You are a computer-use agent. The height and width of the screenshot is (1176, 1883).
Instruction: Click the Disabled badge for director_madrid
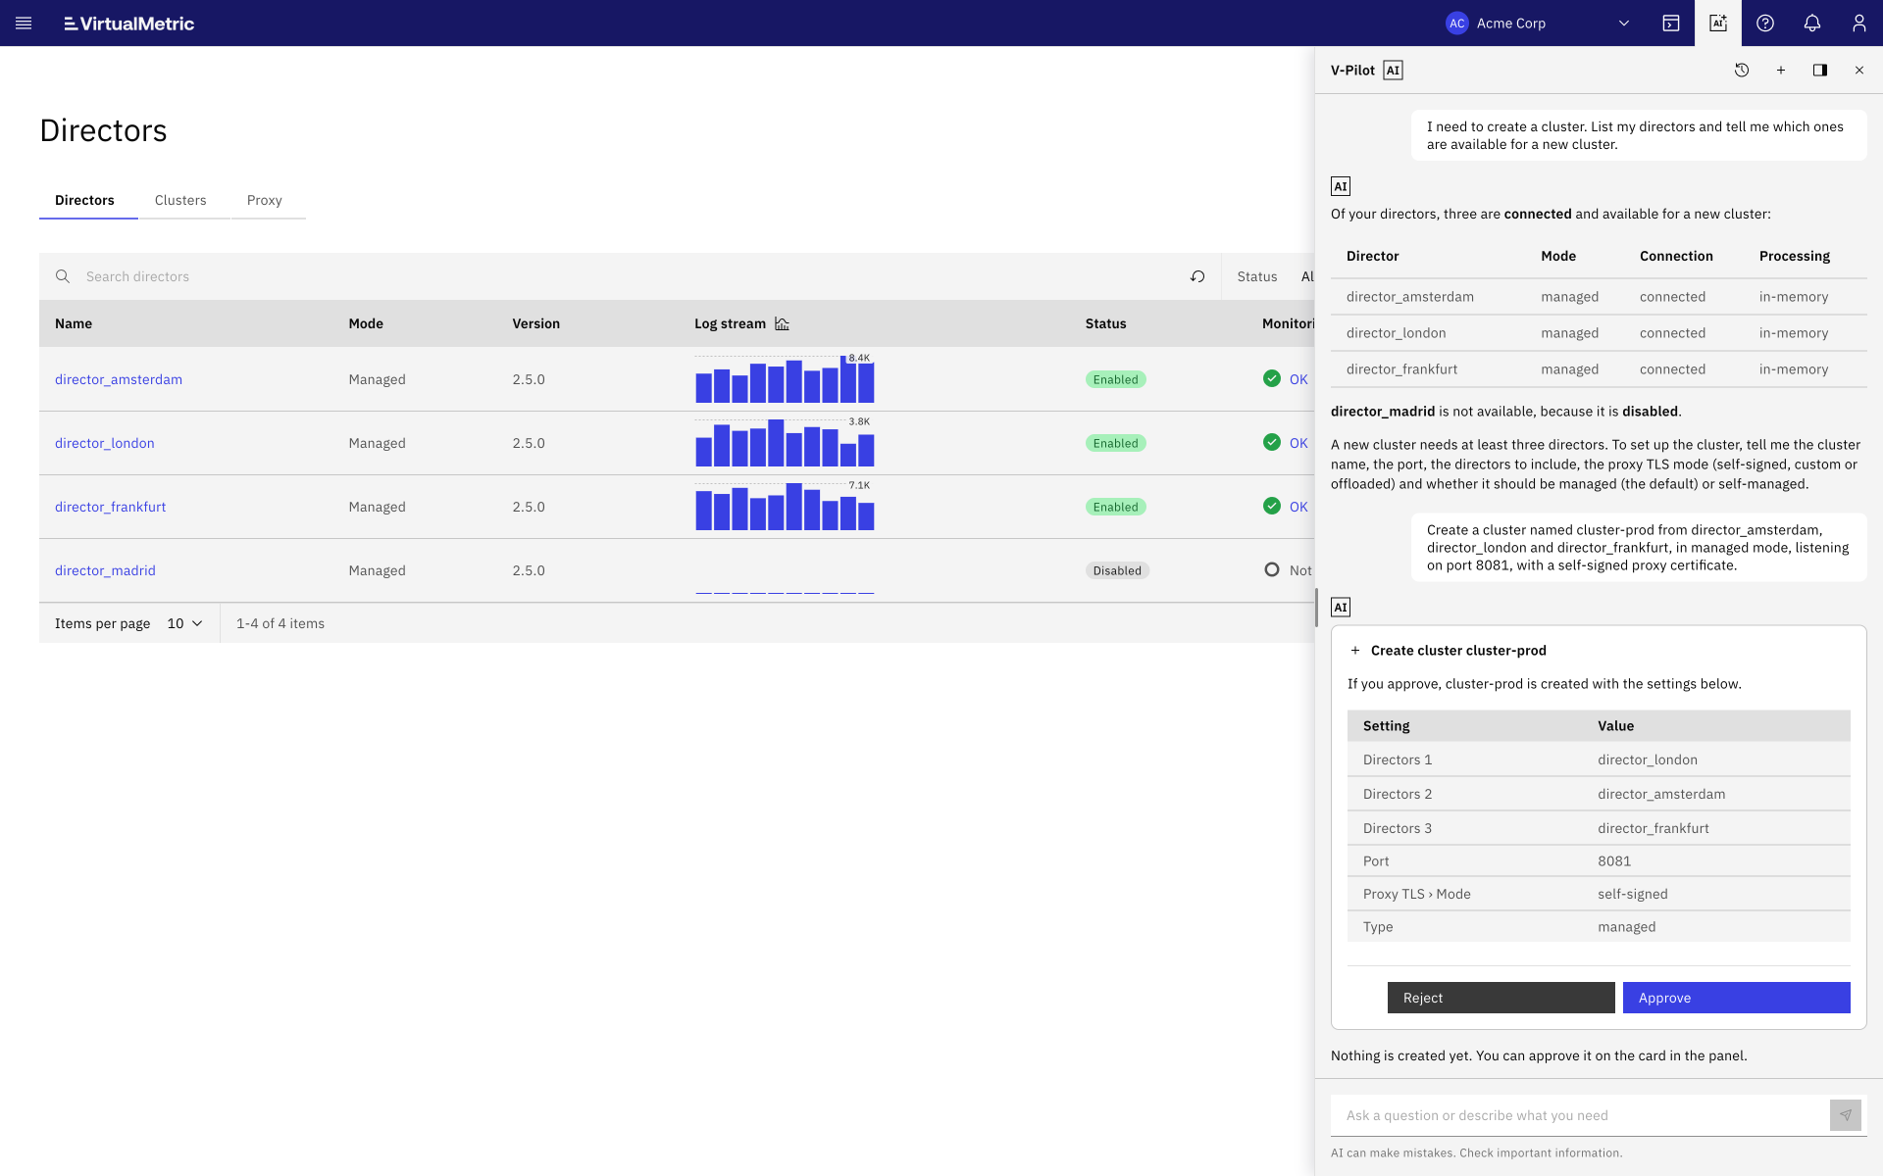coord(1117,570)
